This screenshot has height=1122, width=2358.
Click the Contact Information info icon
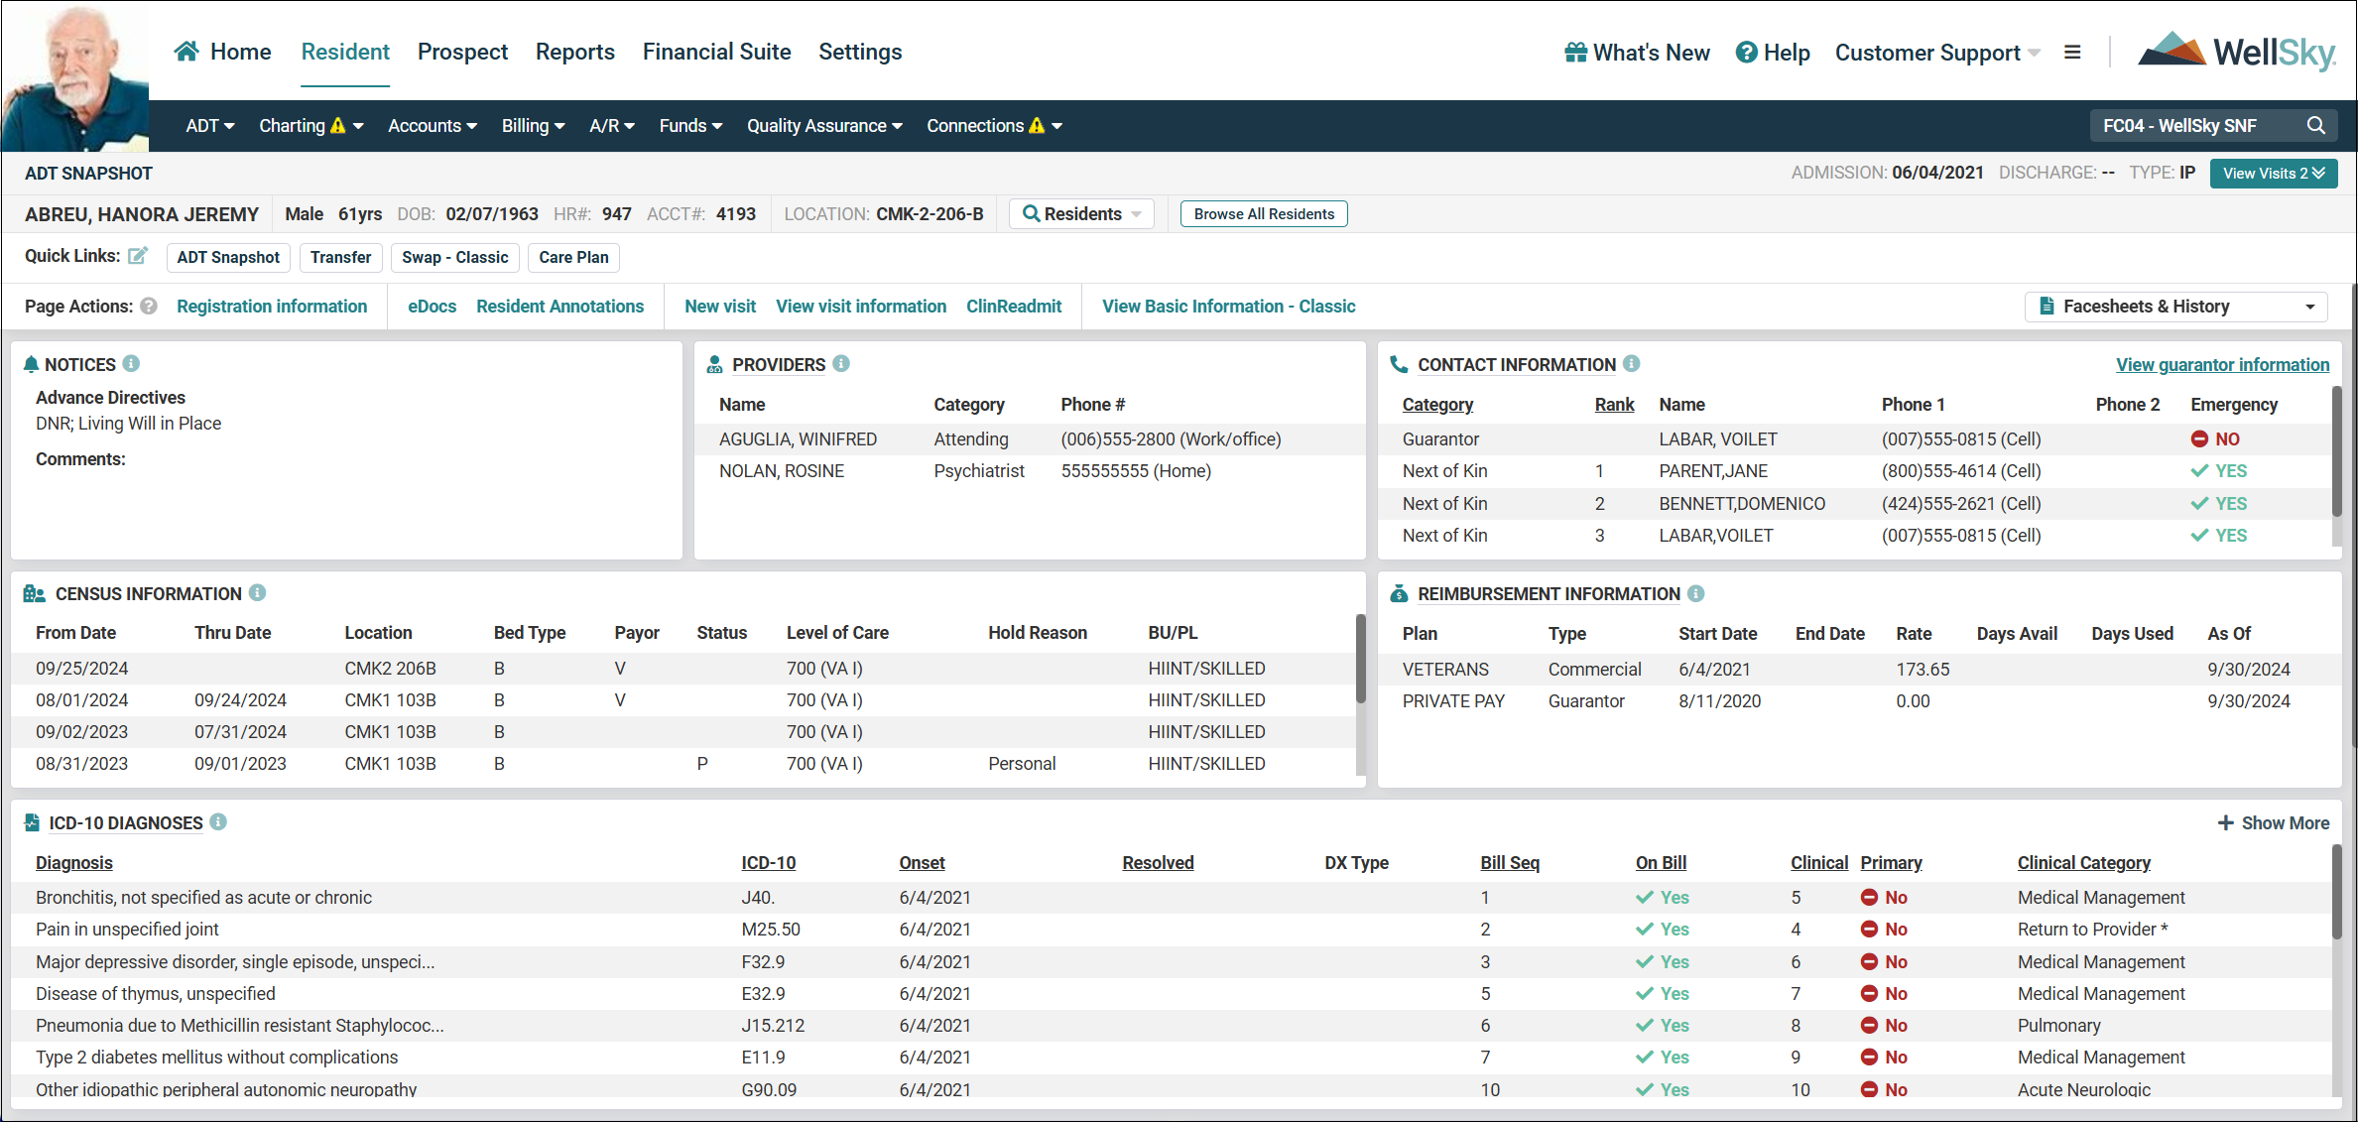tap(1632, 364)
